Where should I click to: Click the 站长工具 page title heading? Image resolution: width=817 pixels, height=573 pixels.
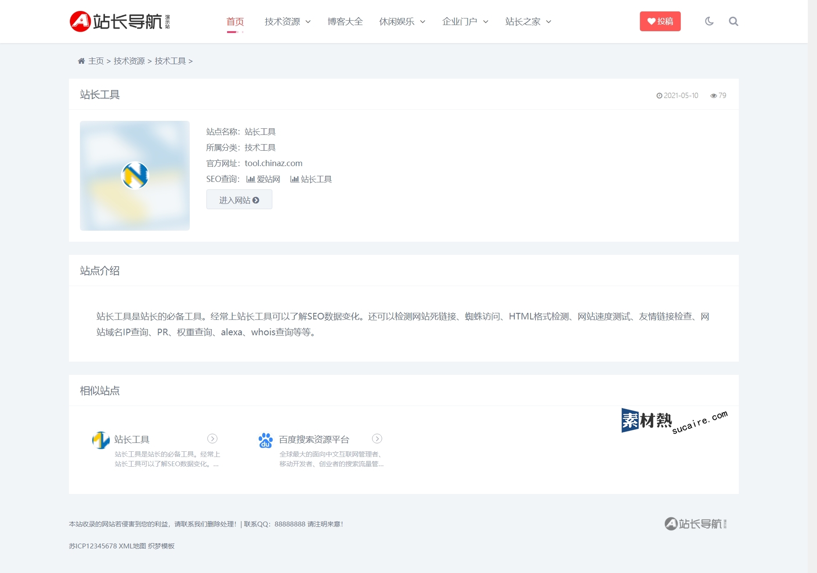point(100,94)
